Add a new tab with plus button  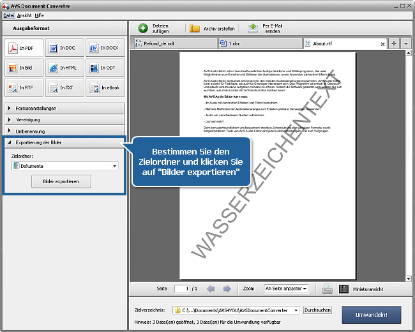pyautogui.click(x=394, y=43)
